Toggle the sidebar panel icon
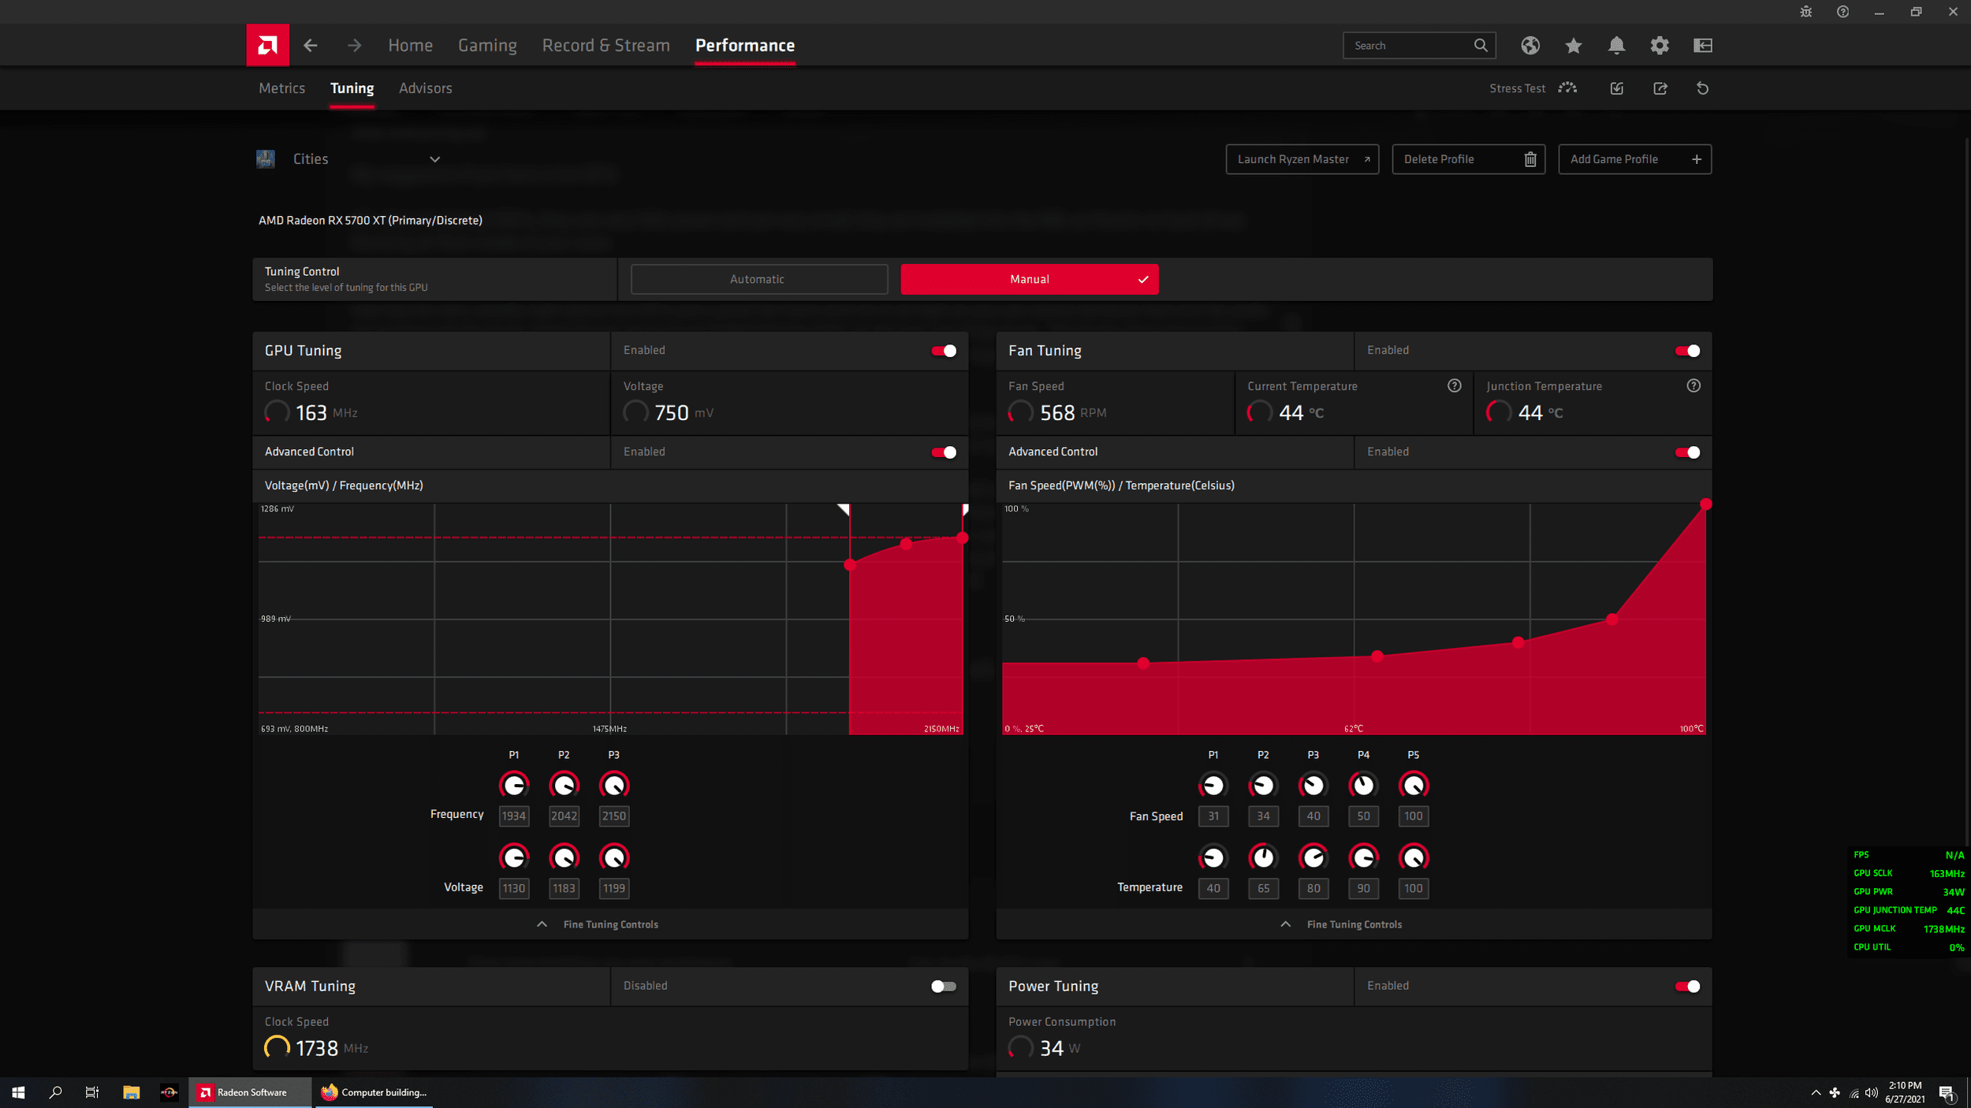 (x=1703, y=46)
